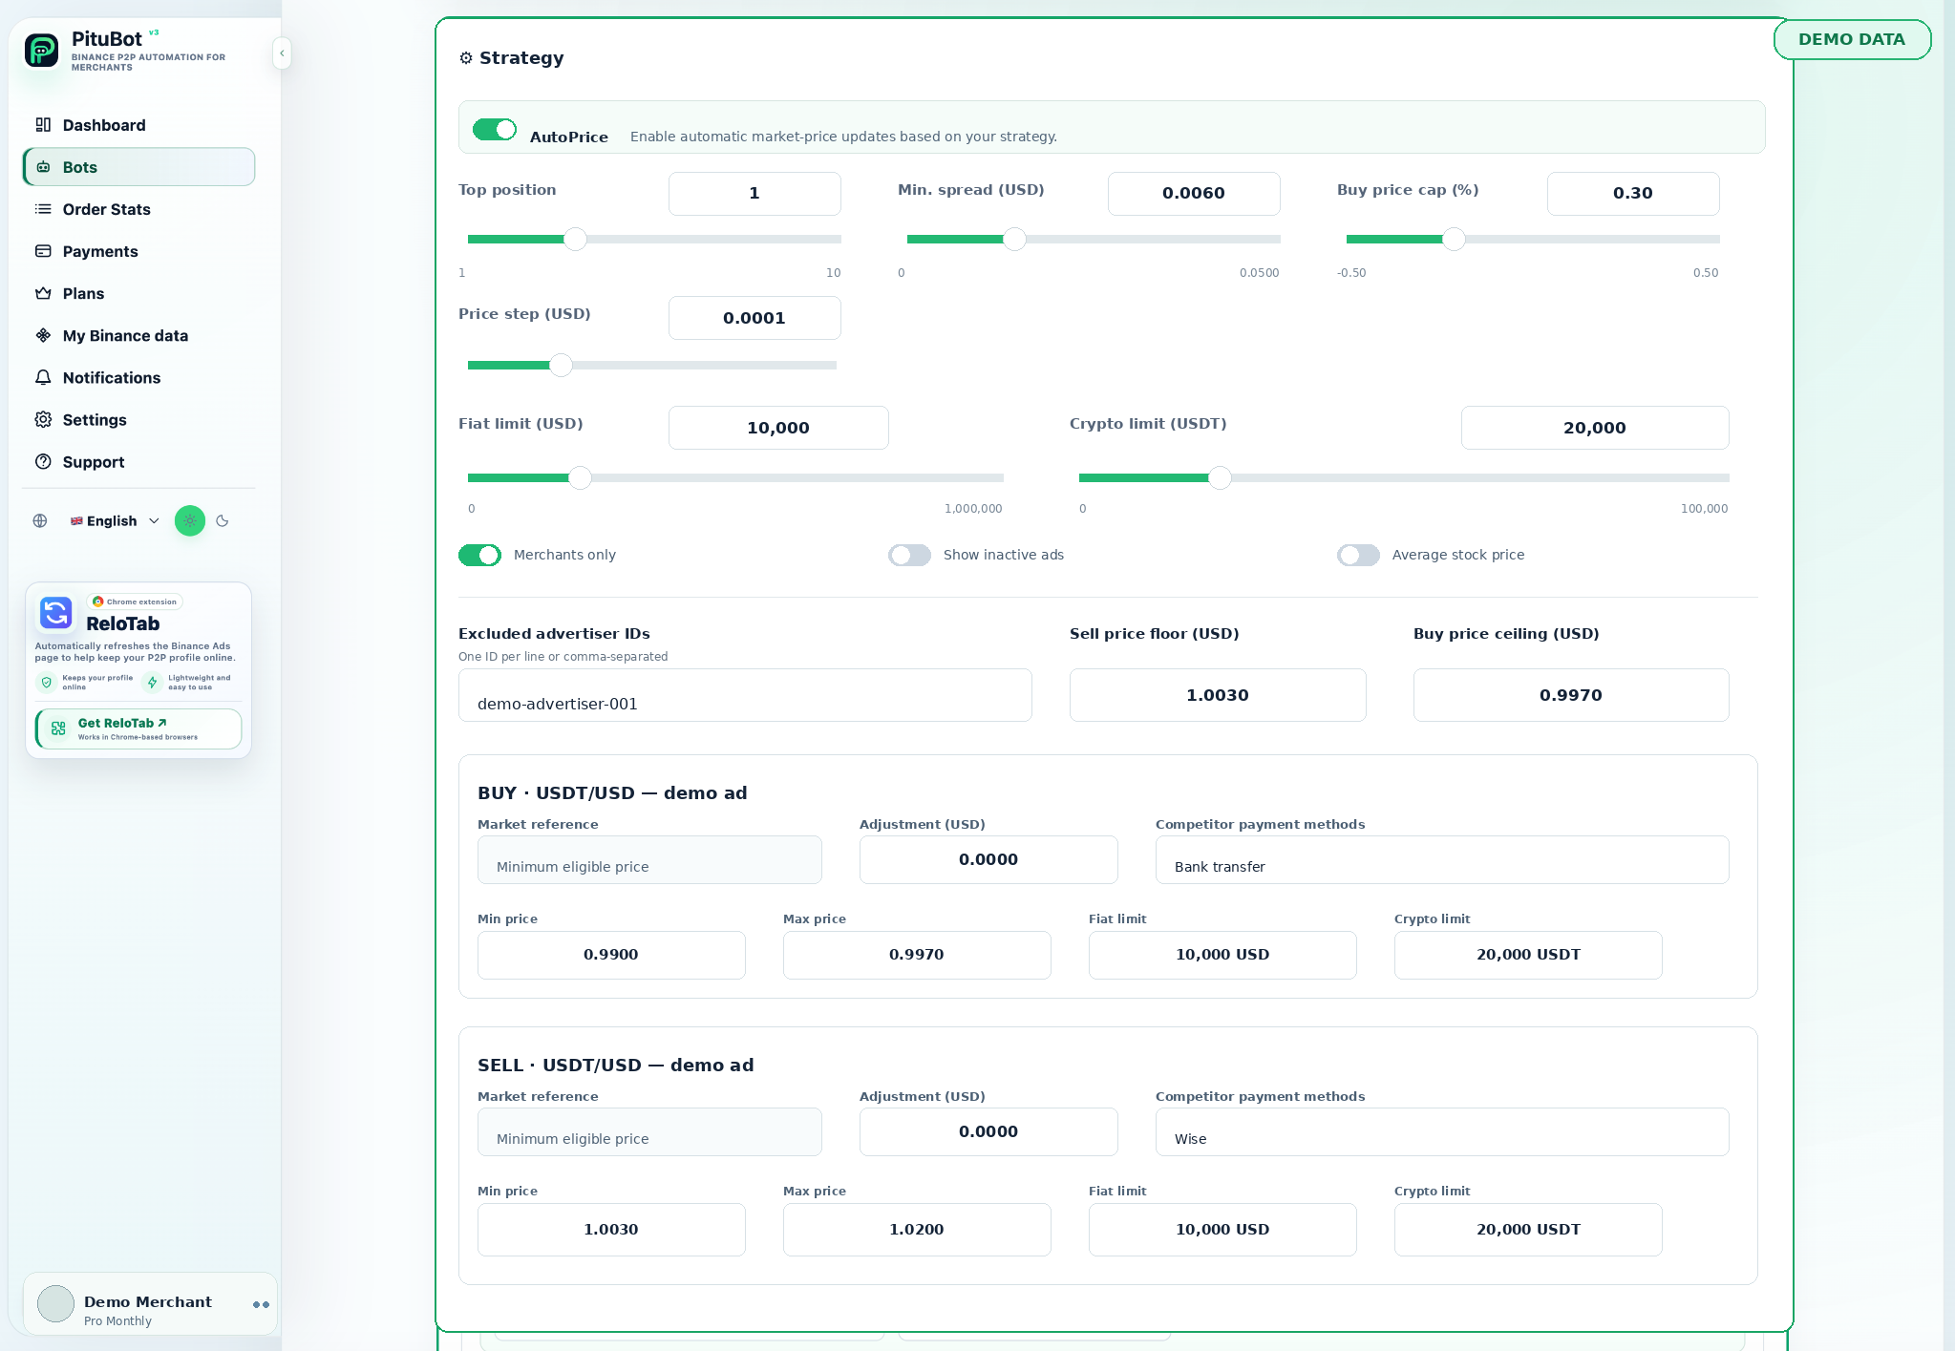The image size is (1955, 1351).
Task: Click the Plans crown icon
Action: (x=43, y=293)
